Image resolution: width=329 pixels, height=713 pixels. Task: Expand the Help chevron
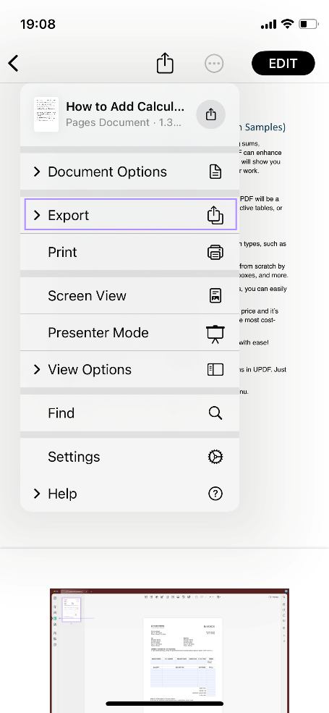[37, 494]
